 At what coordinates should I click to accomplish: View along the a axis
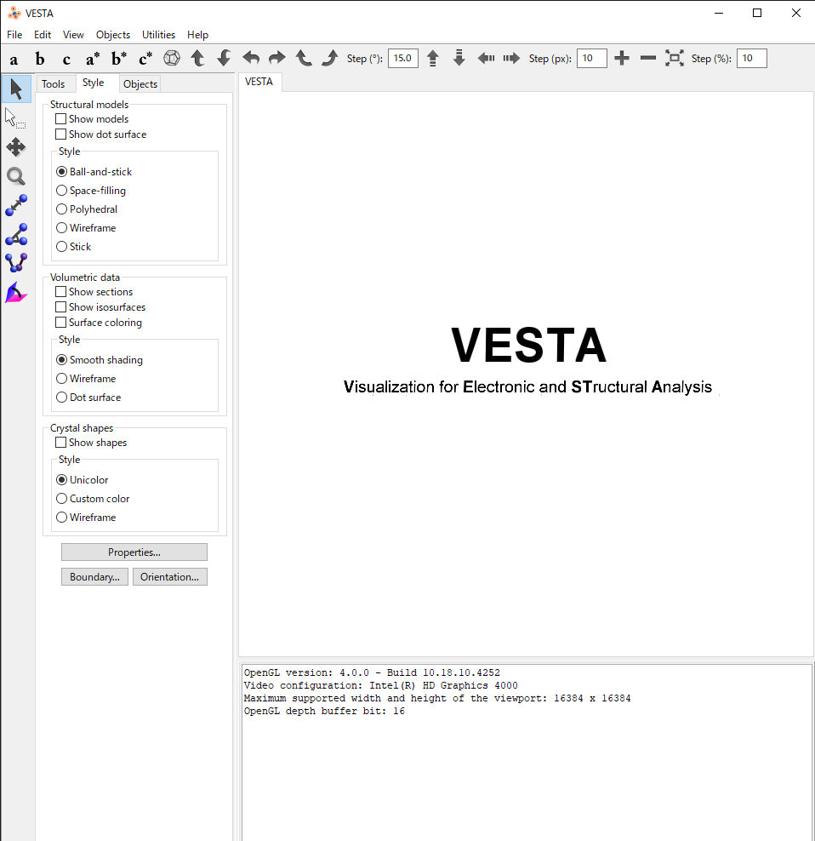click(14, 59)
